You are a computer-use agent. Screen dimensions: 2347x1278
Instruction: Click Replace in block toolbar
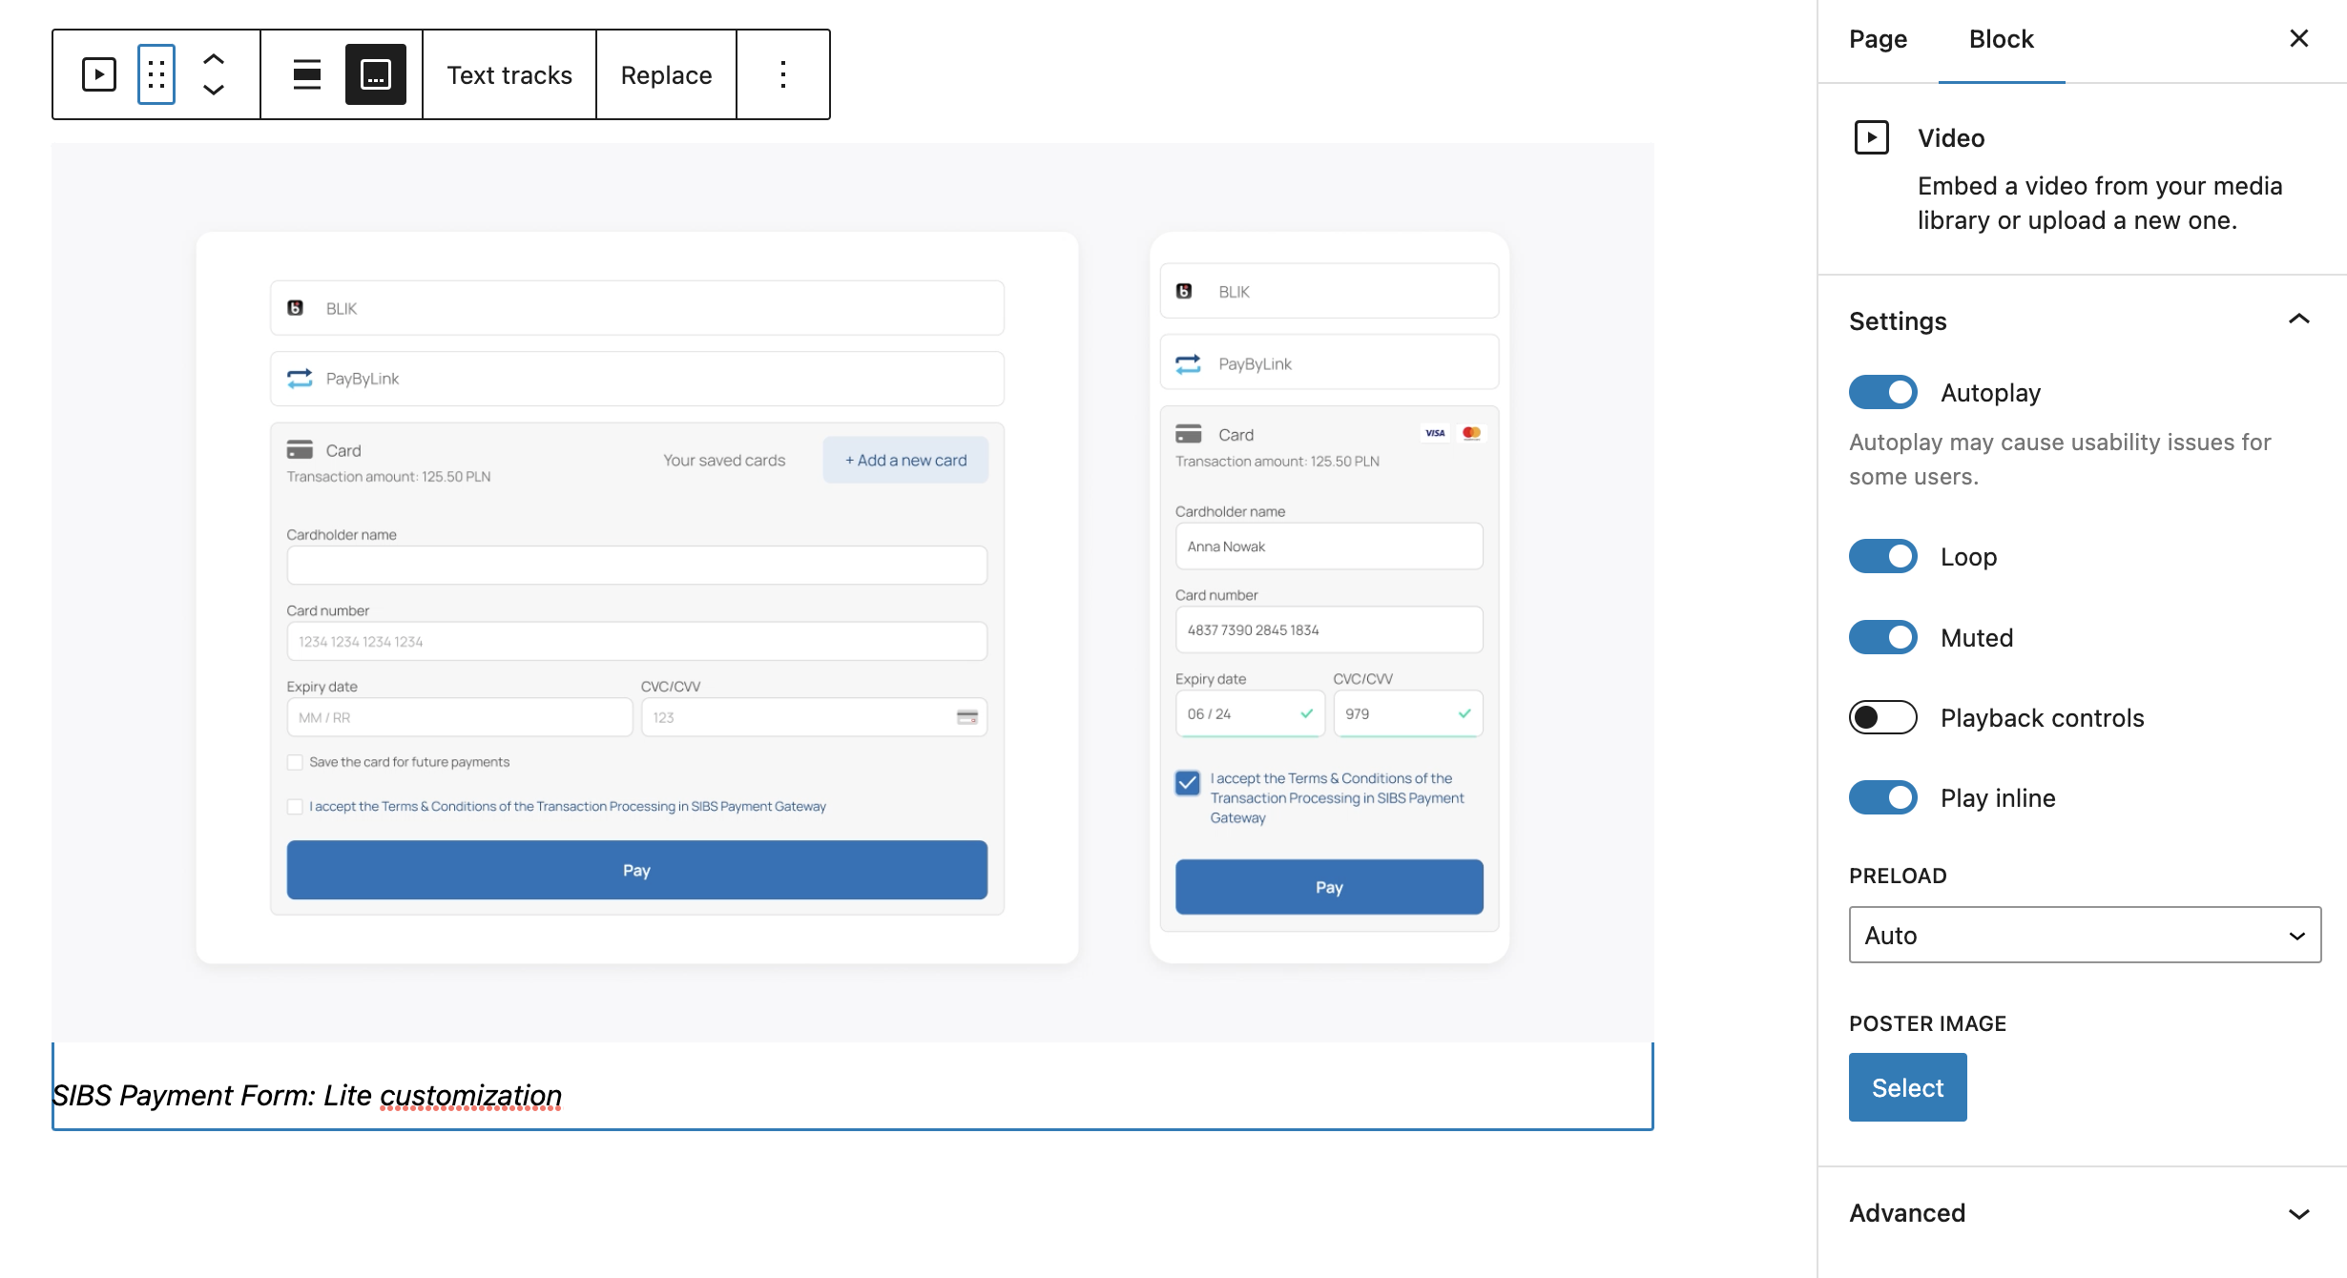click(666, 74)
